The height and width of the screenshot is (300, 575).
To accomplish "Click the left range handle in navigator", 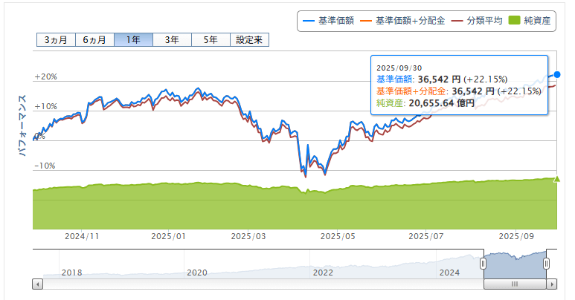I will pos(483,263).
